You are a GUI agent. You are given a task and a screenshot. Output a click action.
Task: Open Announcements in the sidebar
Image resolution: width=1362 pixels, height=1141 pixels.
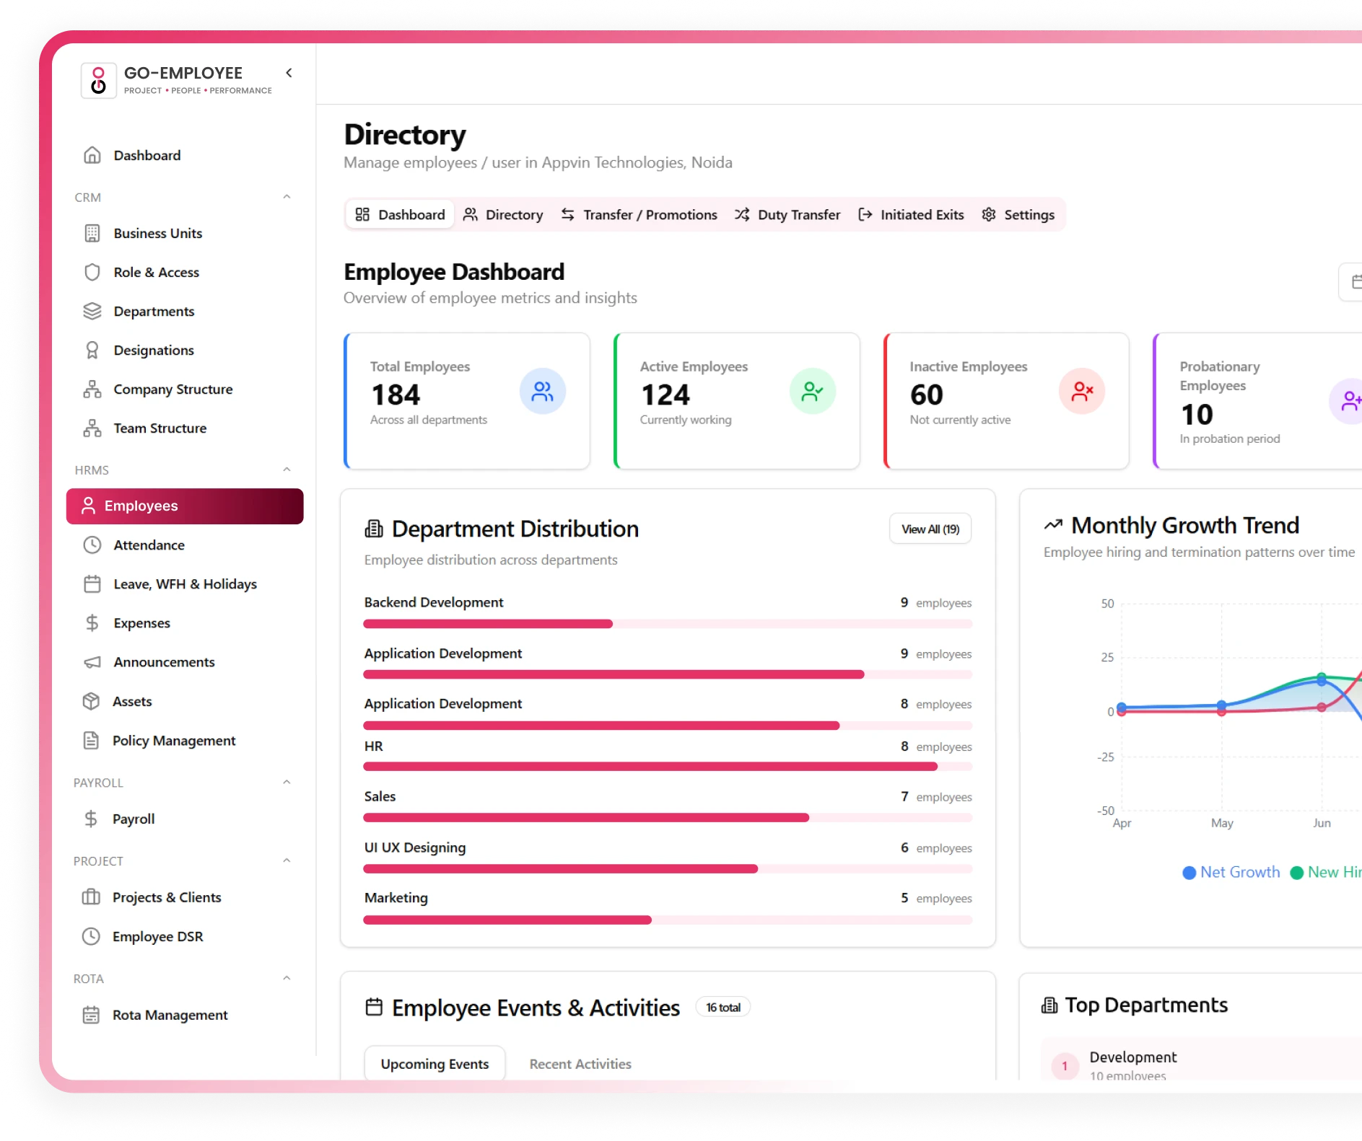[165, 661]
